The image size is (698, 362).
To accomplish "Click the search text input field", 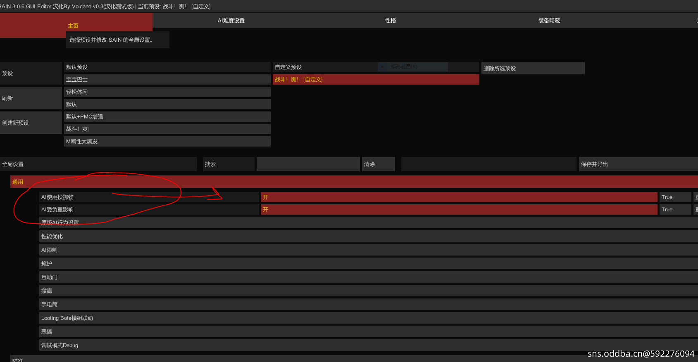I will [308, 164].
